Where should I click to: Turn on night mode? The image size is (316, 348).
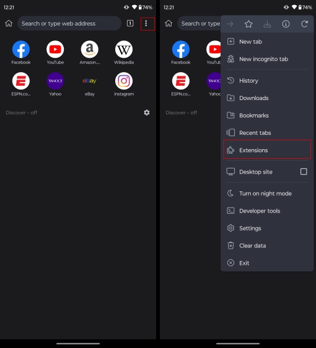267,193
